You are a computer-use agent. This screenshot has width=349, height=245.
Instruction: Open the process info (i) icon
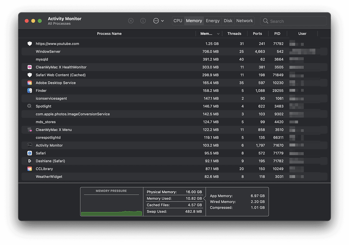(x=143, y=21)
